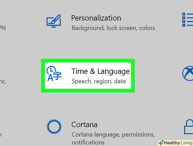The image size is (193, 146).
Task: Click the "Cortana language, permissions, notifications" text
Action: pyautogui.click(x=113, y=134)
